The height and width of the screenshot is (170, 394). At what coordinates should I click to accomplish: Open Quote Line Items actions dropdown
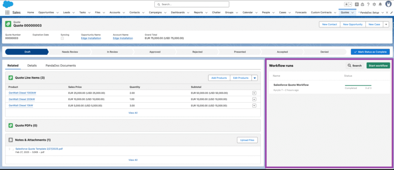click(255, 78)
